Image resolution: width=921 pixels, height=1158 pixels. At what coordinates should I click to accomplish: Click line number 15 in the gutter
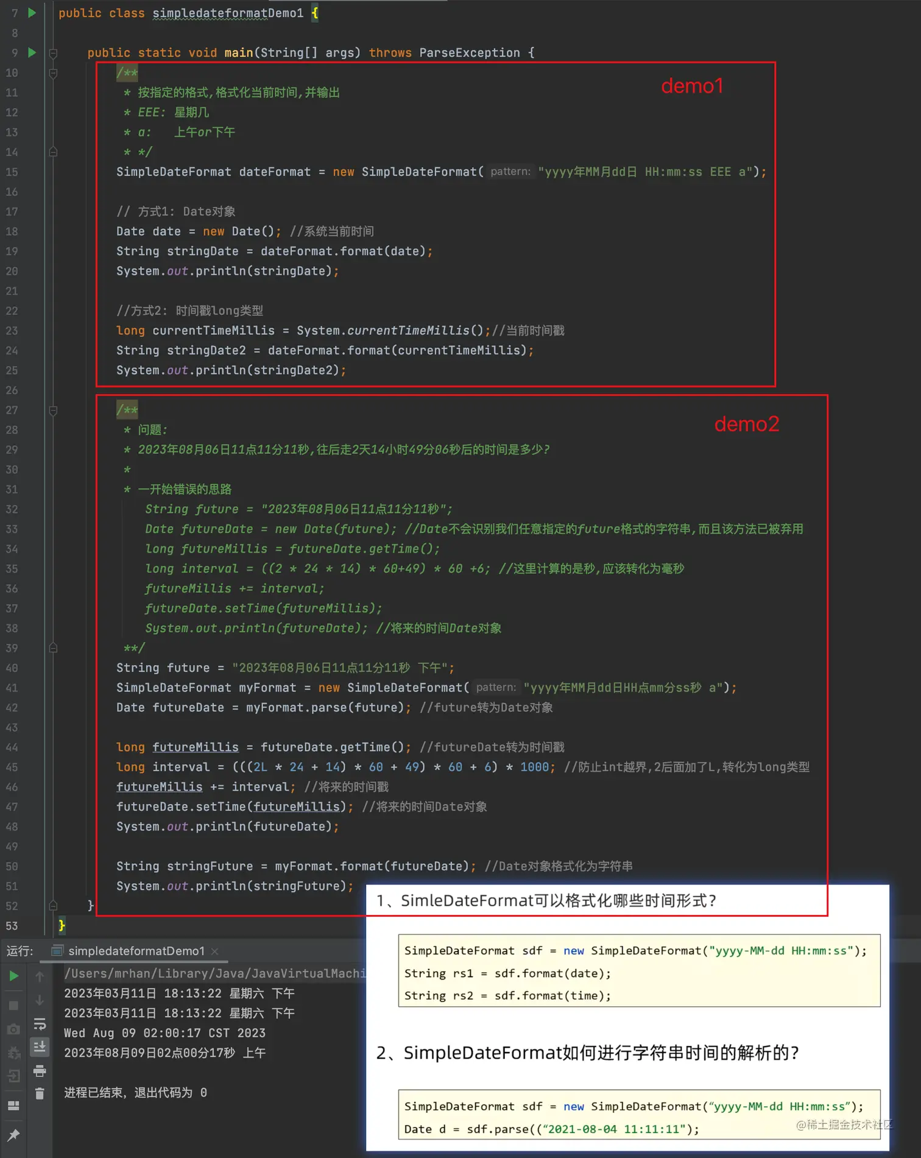12,172
